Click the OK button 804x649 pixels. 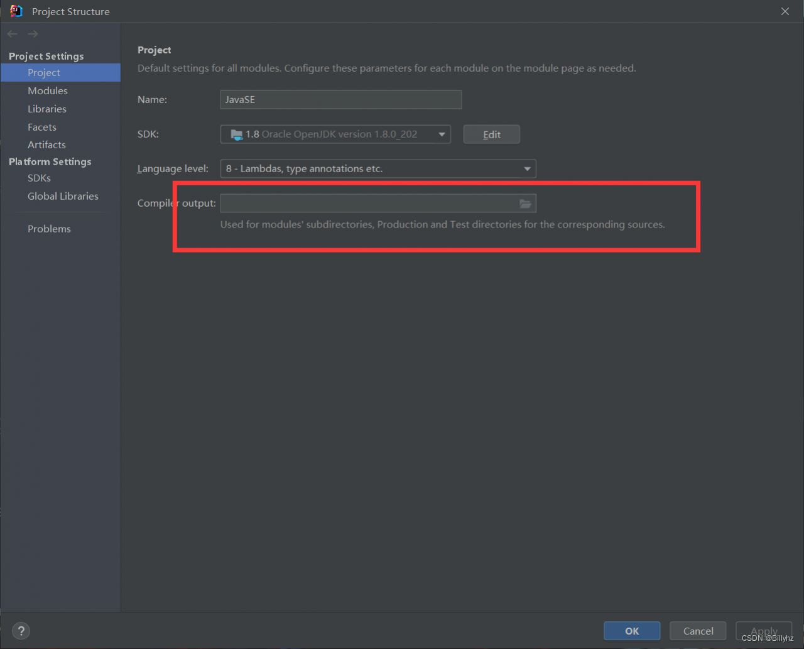coord(632,631)
